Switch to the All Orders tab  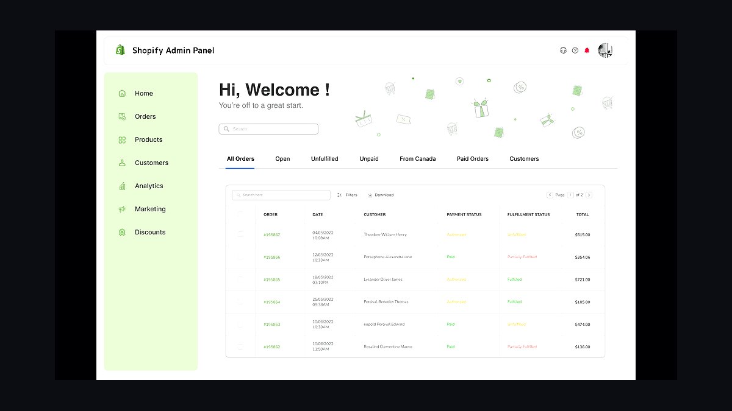click(240, 159)
